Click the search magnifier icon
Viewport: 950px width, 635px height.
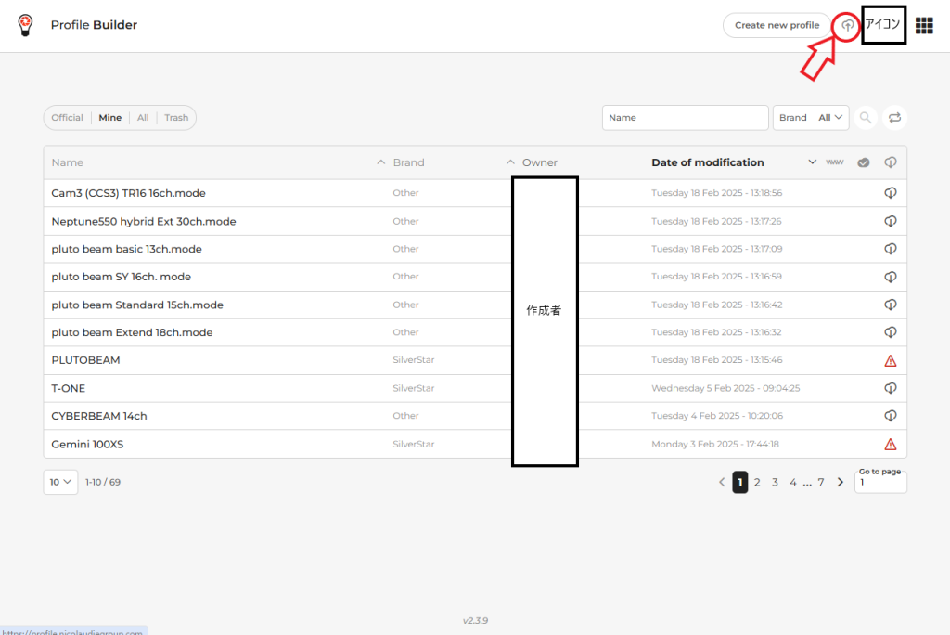click(866, 118)
